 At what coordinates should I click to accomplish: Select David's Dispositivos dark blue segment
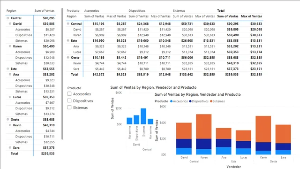tap(184, 143)
